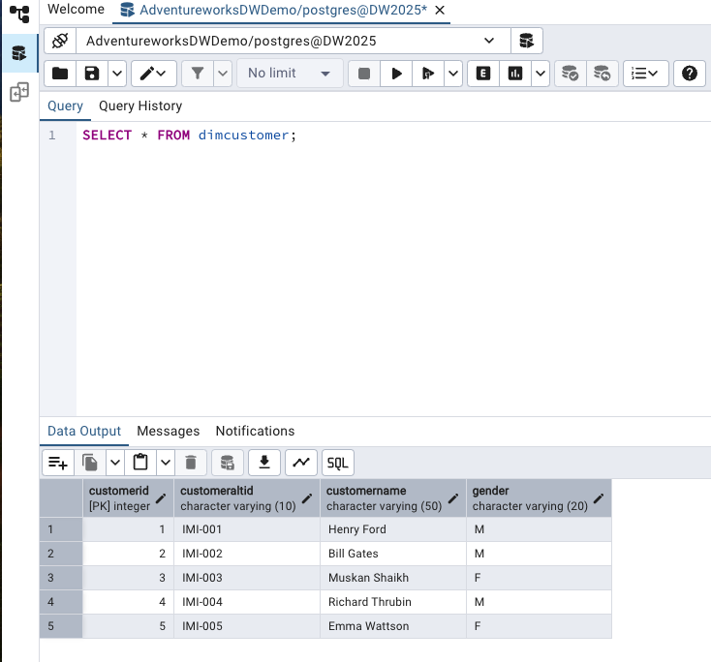Click the Add row icon
Image resolution: width=711 pixels, height=662 pixels.
tap(58, 463)
